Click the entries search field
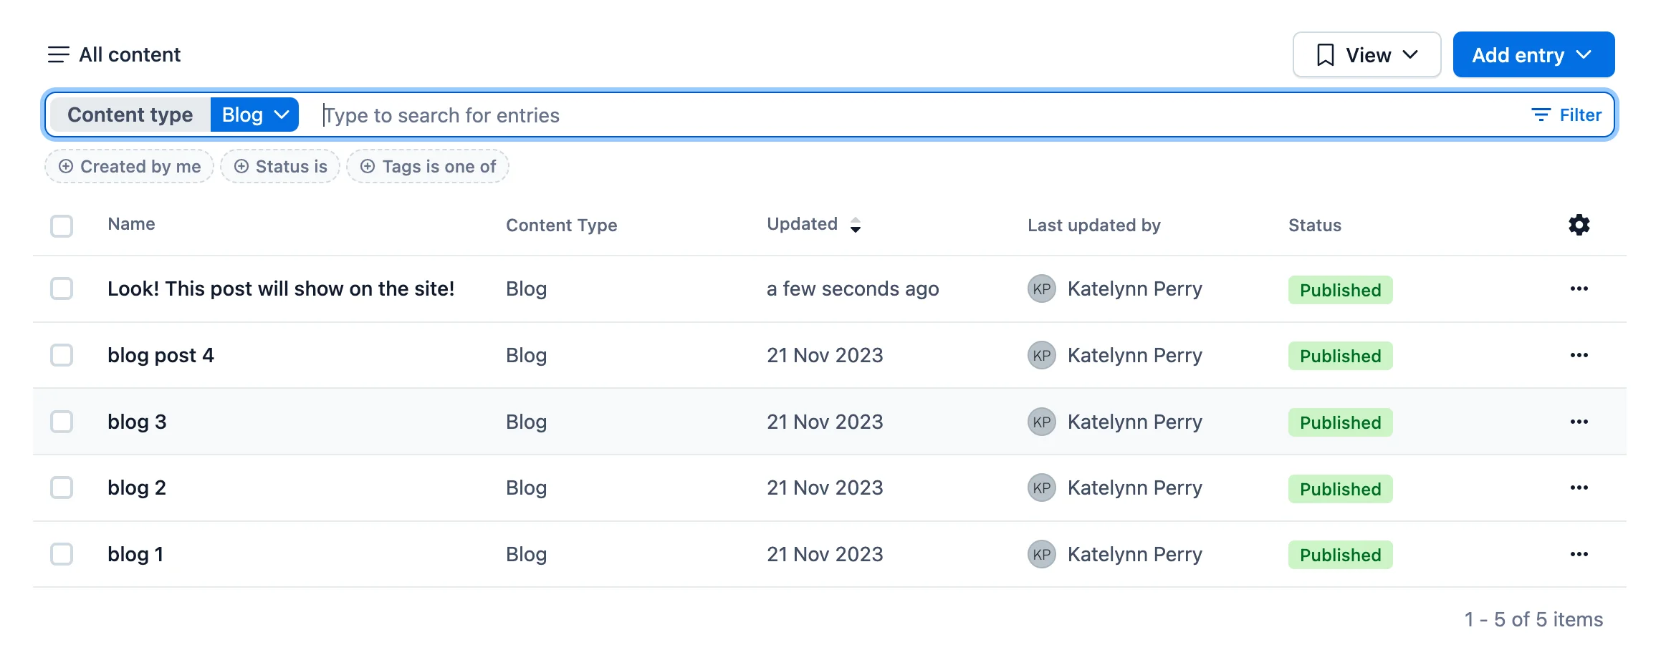 click(502, 115)
